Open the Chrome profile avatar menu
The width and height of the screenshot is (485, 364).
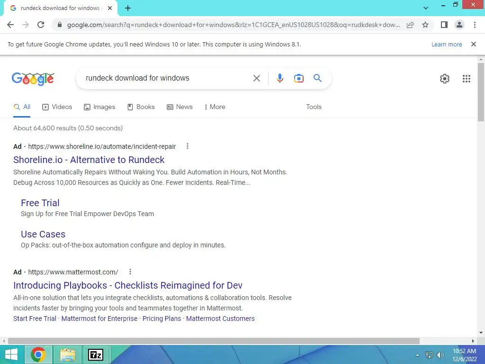point(459,25)
